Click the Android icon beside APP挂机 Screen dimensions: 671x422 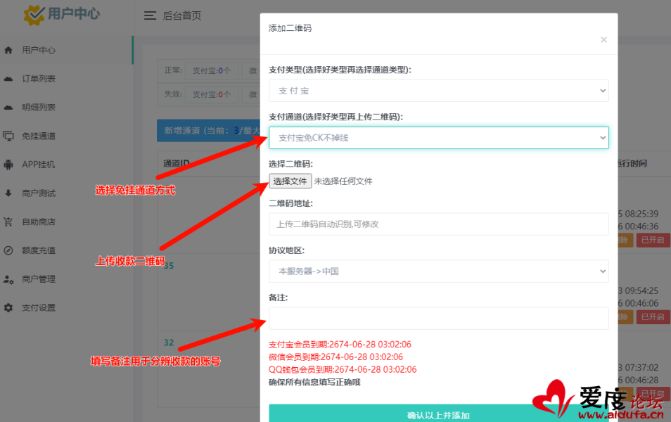tap(8, 165)
